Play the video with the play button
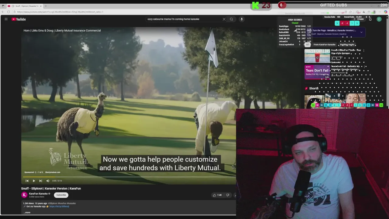389x219 pixels. coord(34,181)
